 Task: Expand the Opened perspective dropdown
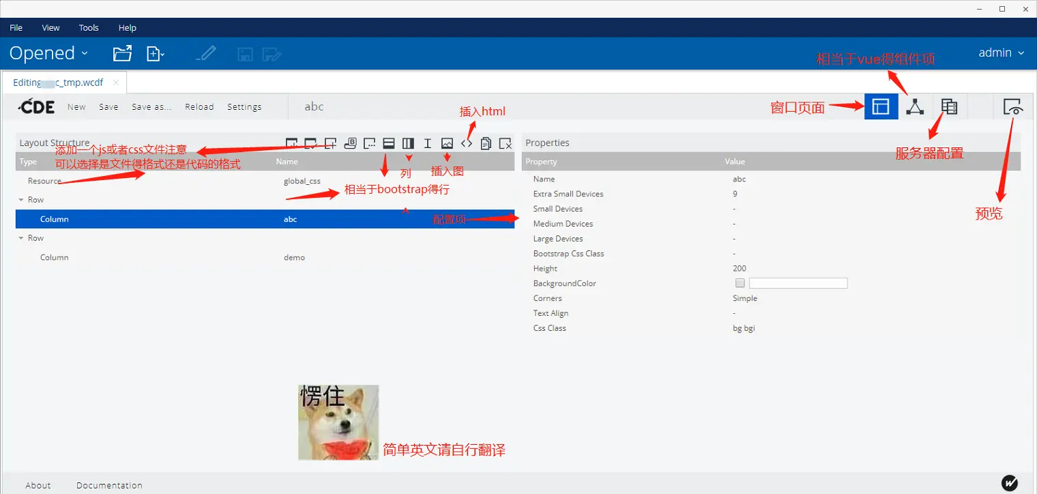tap(48, 53)
